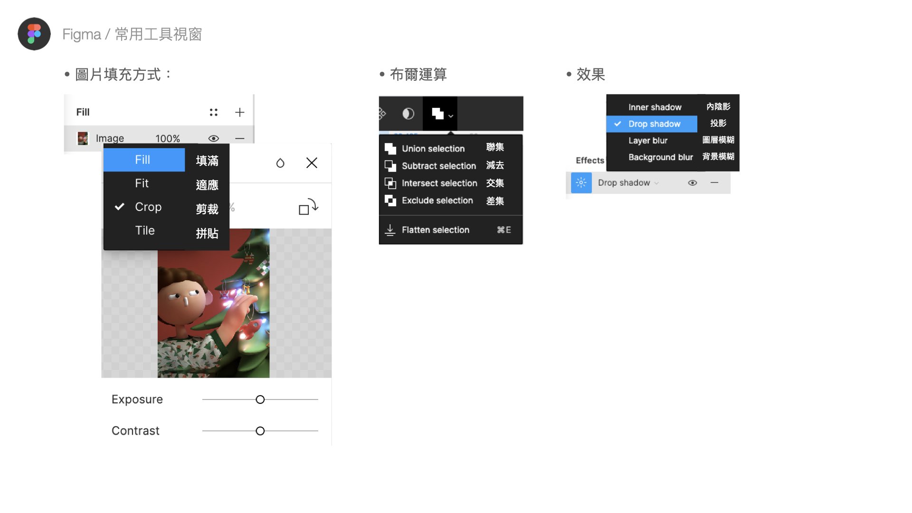
Task: Choose Layer blur from effects menu
Action: (x=648, y=141)
